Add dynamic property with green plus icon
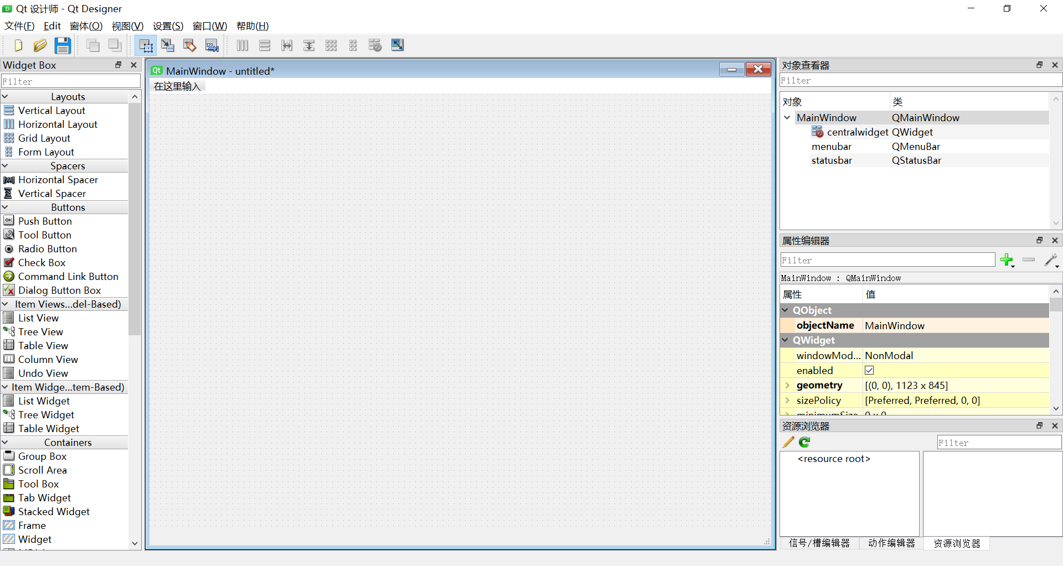This screenshot has width=1063, height=566. click(1007, 260)
